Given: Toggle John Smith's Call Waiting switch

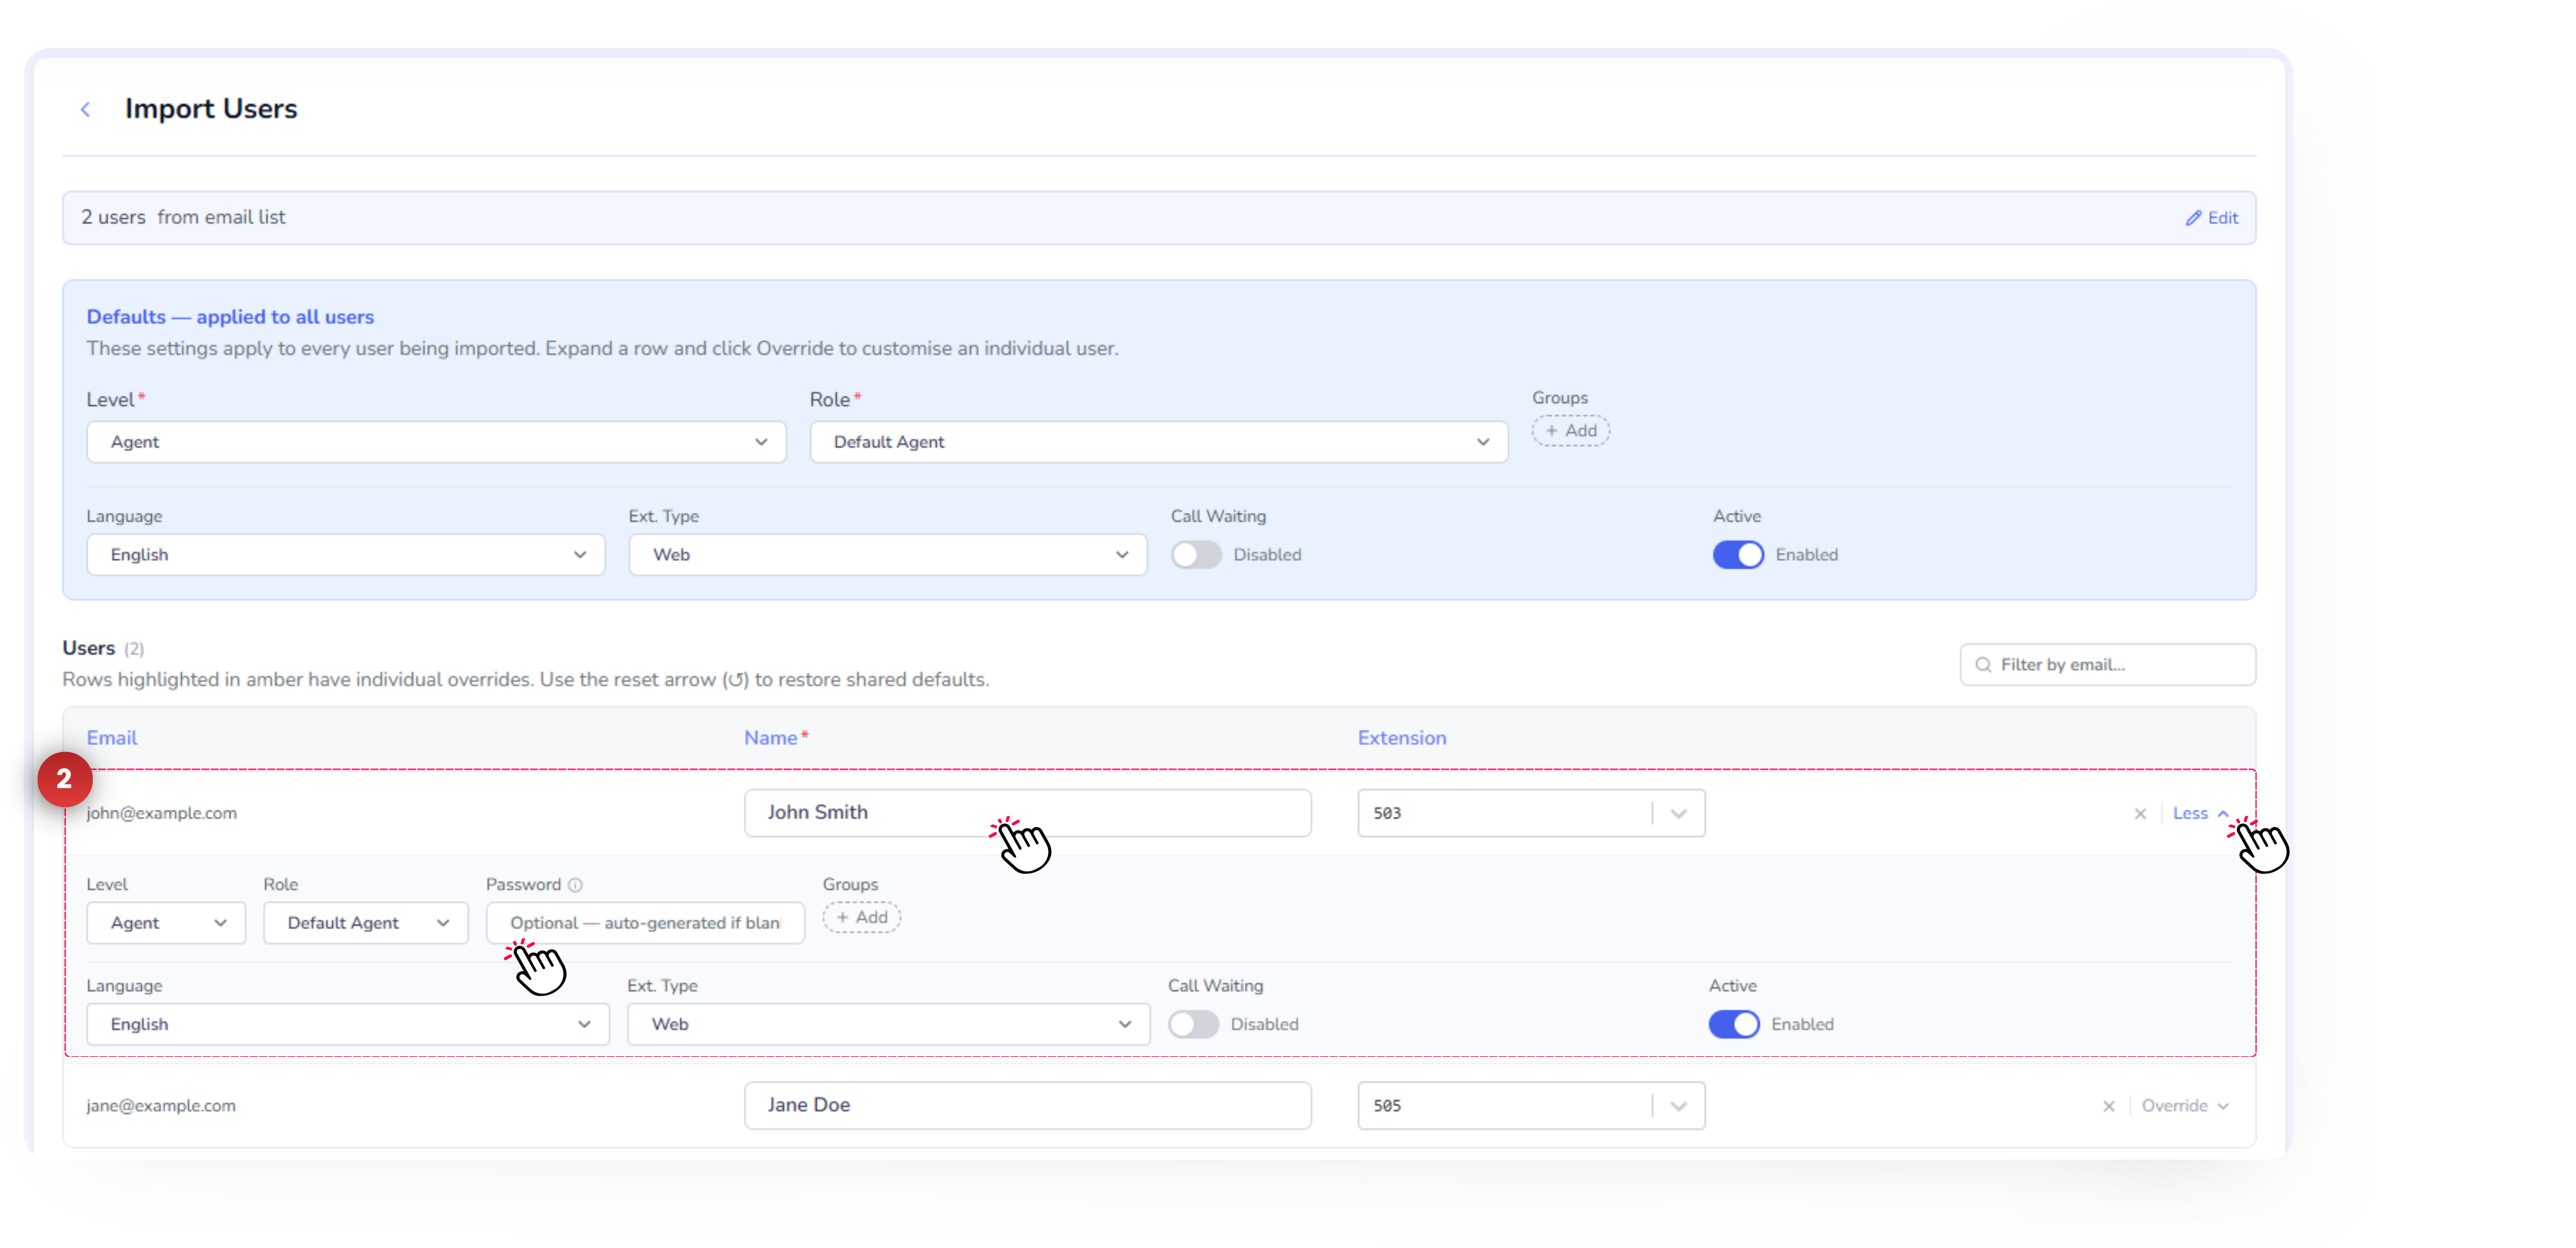Looking at the screenshot, I should click(x=1193, y=1024).
